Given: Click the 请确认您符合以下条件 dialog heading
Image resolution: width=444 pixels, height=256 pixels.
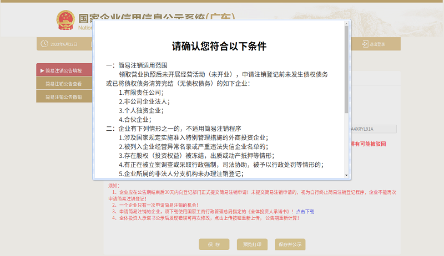Looking at the screenshot, I should coord(219,45).
